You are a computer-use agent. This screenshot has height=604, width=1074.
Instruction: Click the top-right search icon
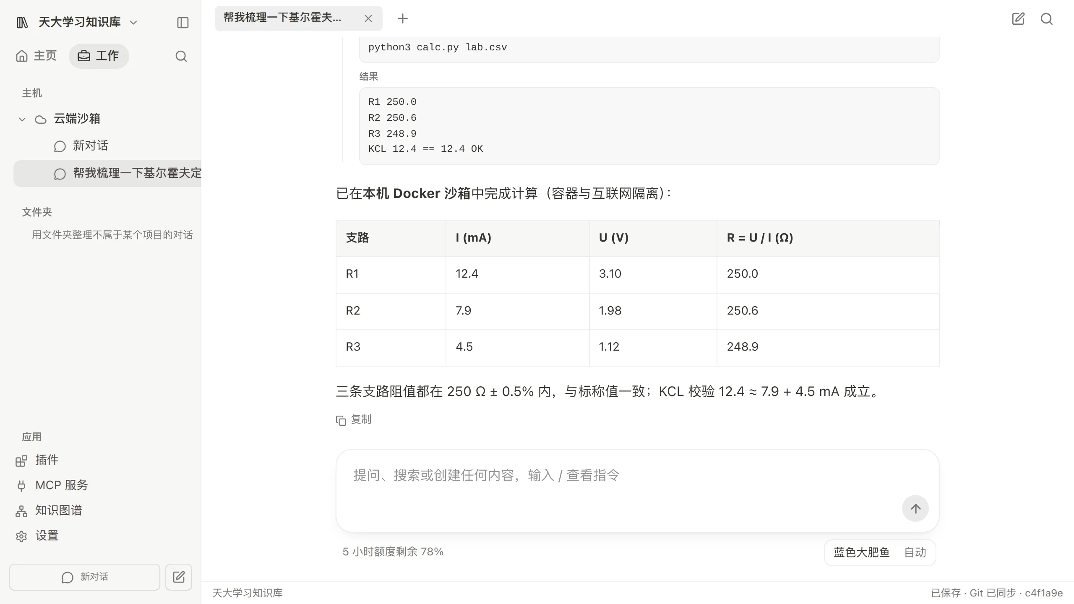coord(1047,19)
